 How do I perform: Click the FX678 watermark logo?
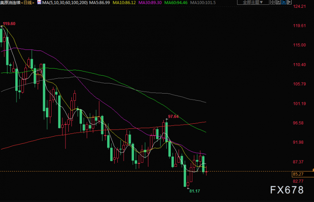pyautogui.click(x=287, y=190)
